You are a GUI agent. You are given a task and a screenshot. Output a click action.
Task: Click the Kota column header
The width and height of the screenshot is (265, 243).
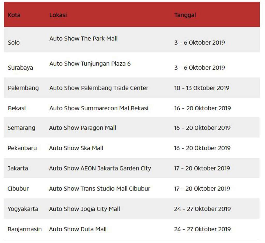pos(14,15)
